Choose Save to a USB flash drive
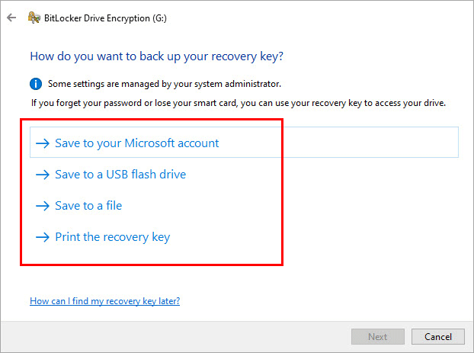 (x=120, y=175)
